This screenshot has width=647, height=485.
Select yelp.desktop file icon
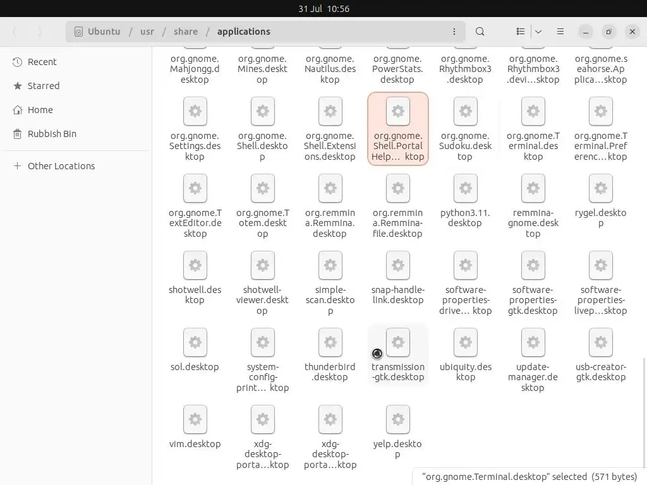pos(398,420)
